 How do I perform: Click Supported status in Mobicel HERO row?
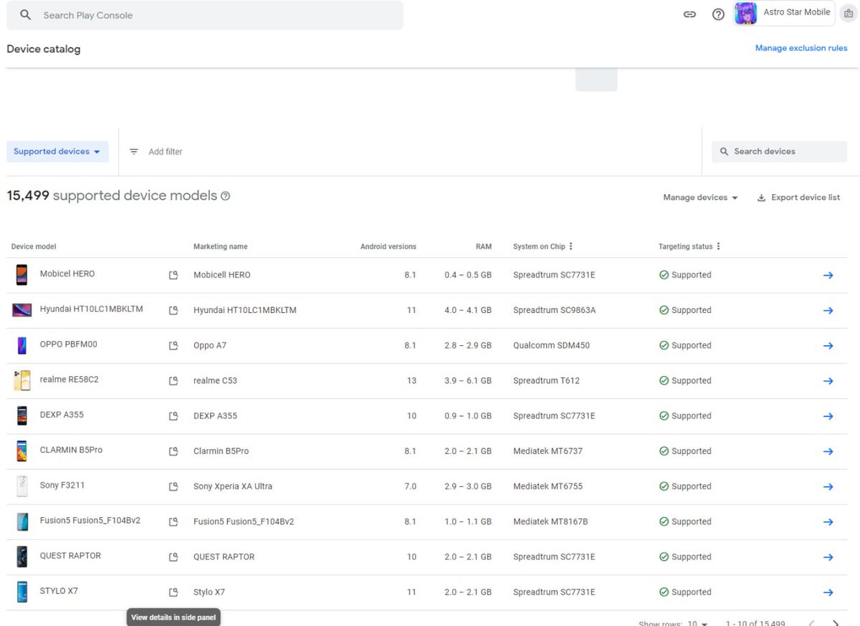(685, 275)
